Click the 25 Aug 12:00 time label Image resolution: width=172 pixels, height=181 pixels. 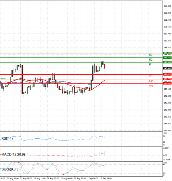pos(40,178)
